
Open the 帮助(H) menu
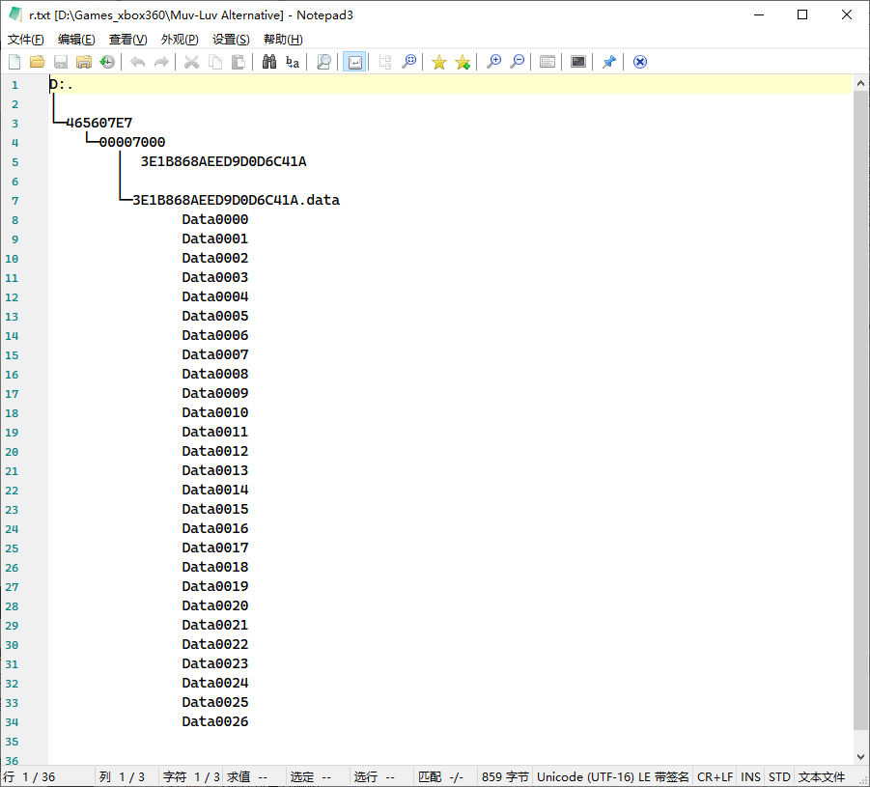coord(283,40)
